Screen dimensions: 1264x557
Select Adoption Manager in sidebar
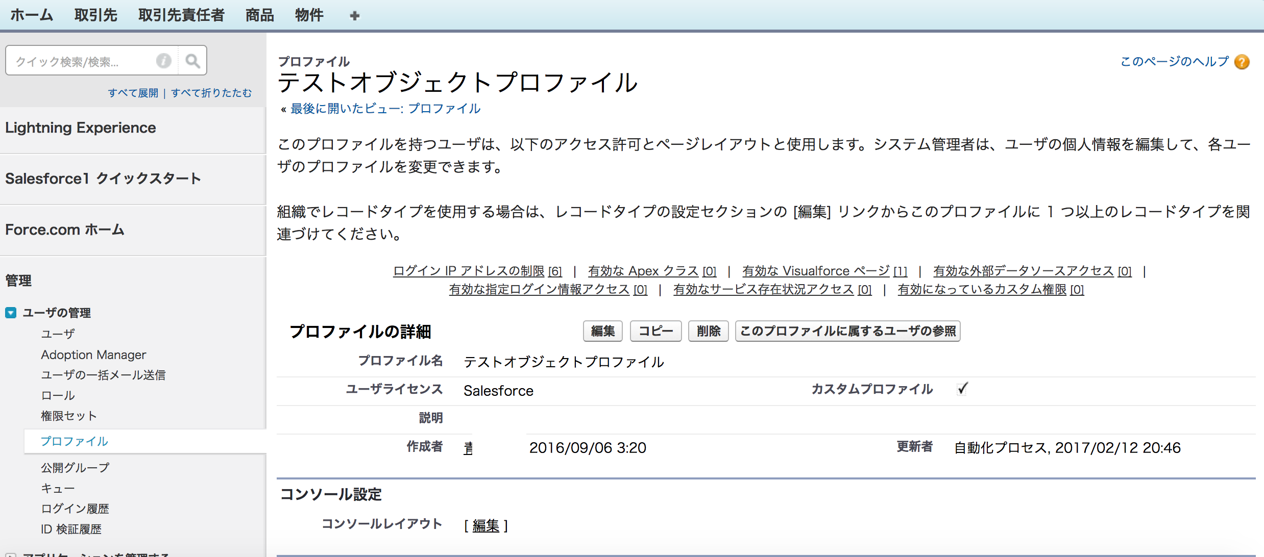[x=93, y=355]
